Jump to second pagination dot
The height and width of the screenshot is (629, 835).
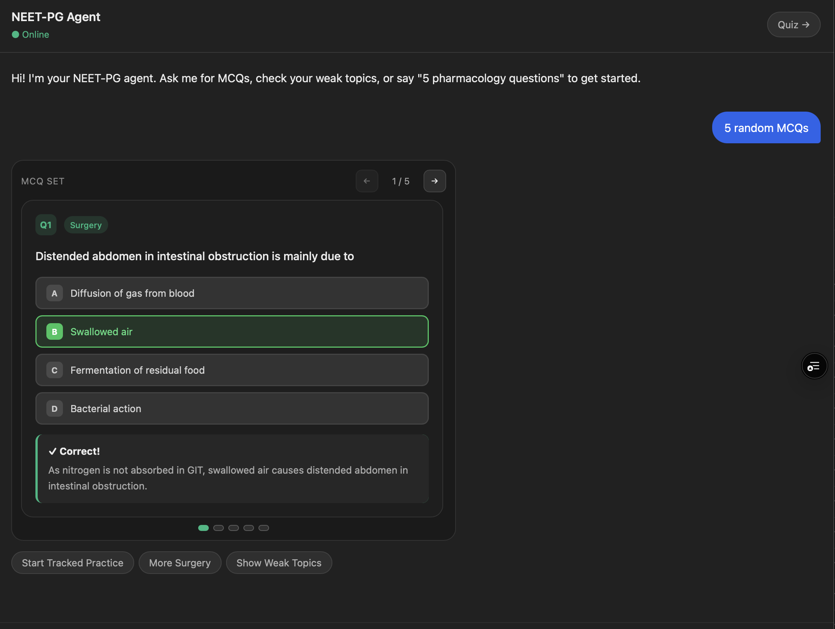tap(218, 528)
